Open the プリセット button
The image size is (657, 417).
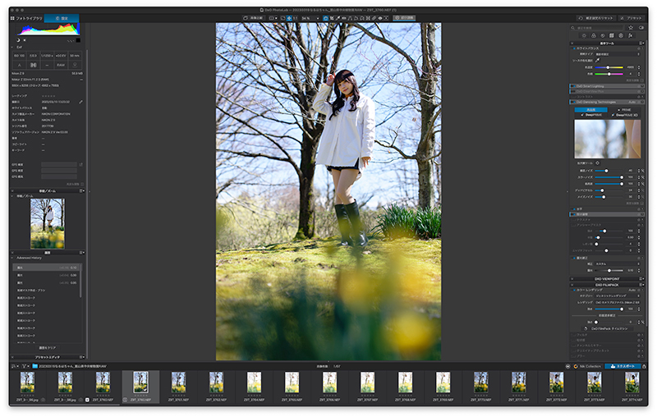tap(632, 18)
